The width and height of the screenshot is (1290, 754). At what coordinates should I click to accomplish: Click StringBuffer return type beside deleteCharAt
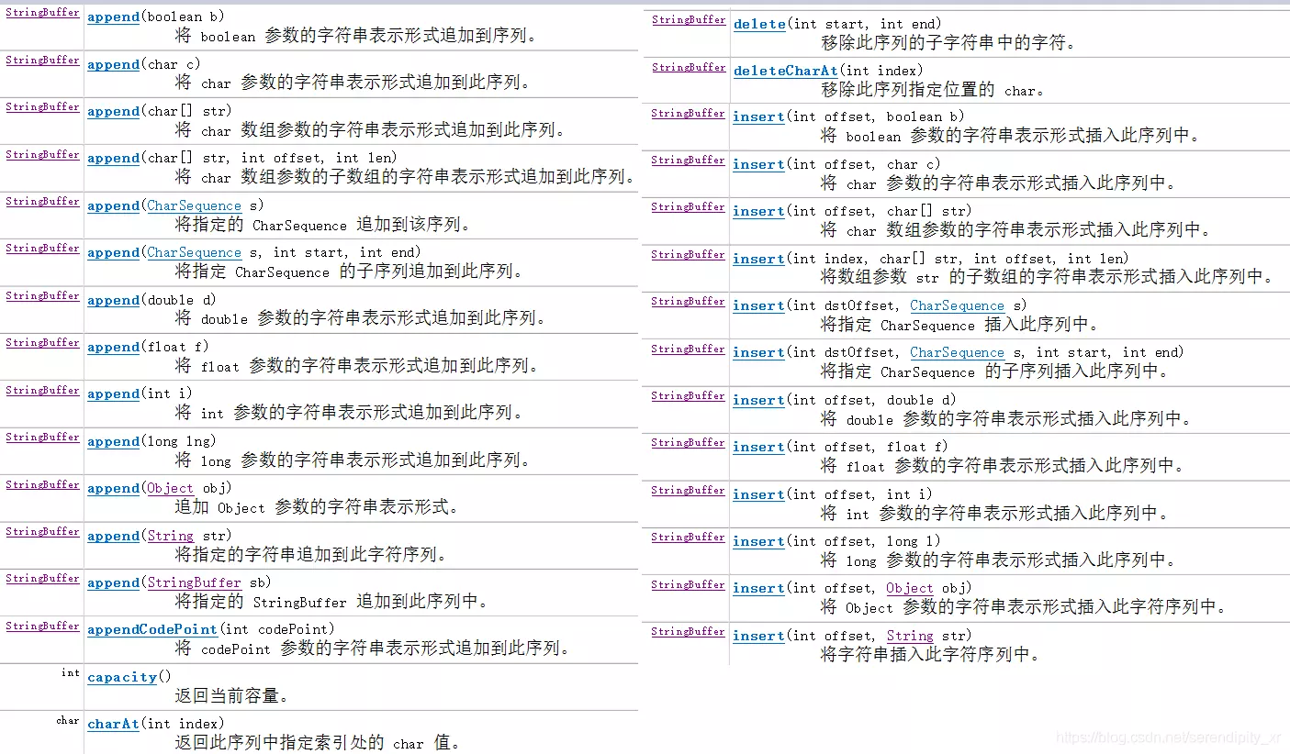coord(688,68)
